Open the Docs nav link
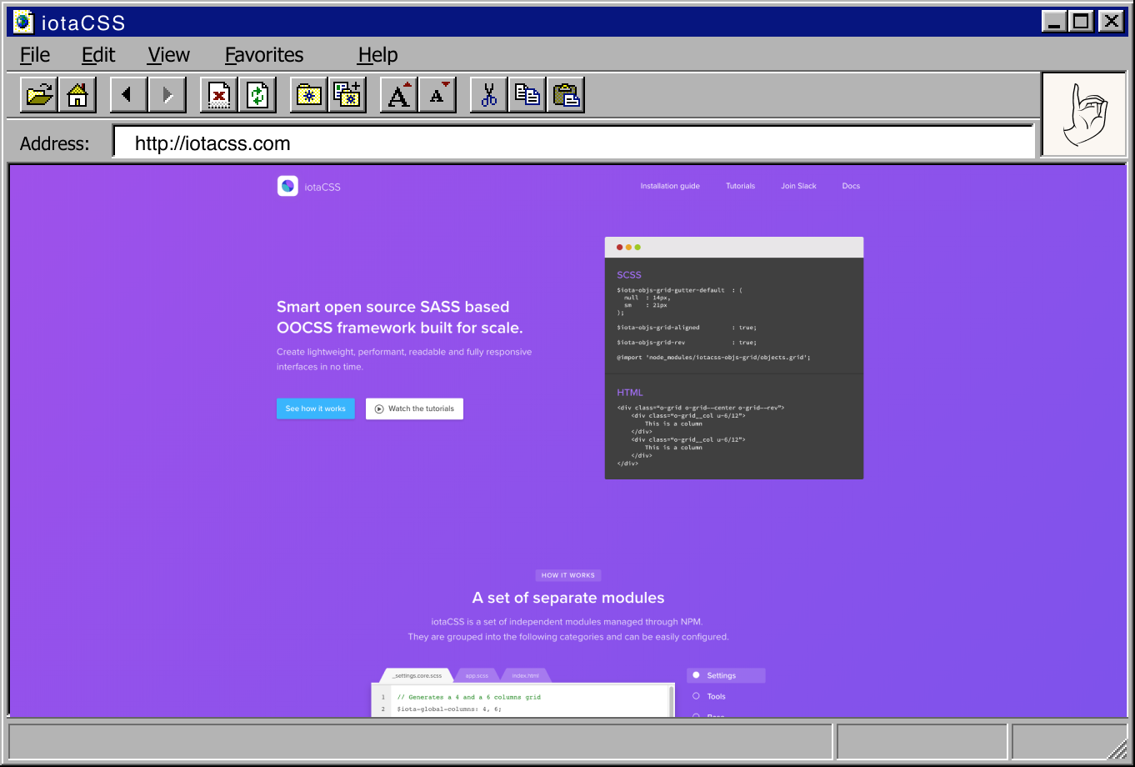The height and width of the screenshot is (767, 1135). pos(851,186)
